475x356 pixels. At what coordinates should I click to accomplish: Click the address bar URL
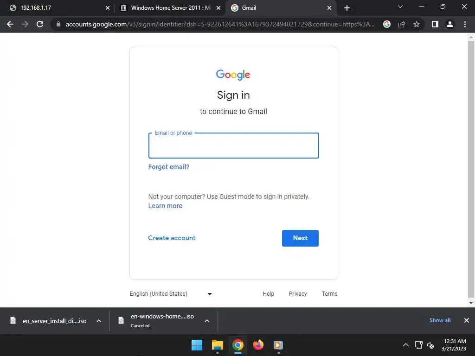coord(220,24)
